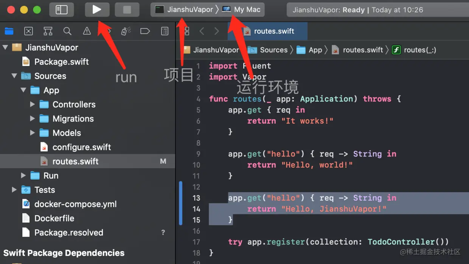This screenshot has height=264, width=469.
Task: Click the "It works!" string in code
Action: (307, 121)
